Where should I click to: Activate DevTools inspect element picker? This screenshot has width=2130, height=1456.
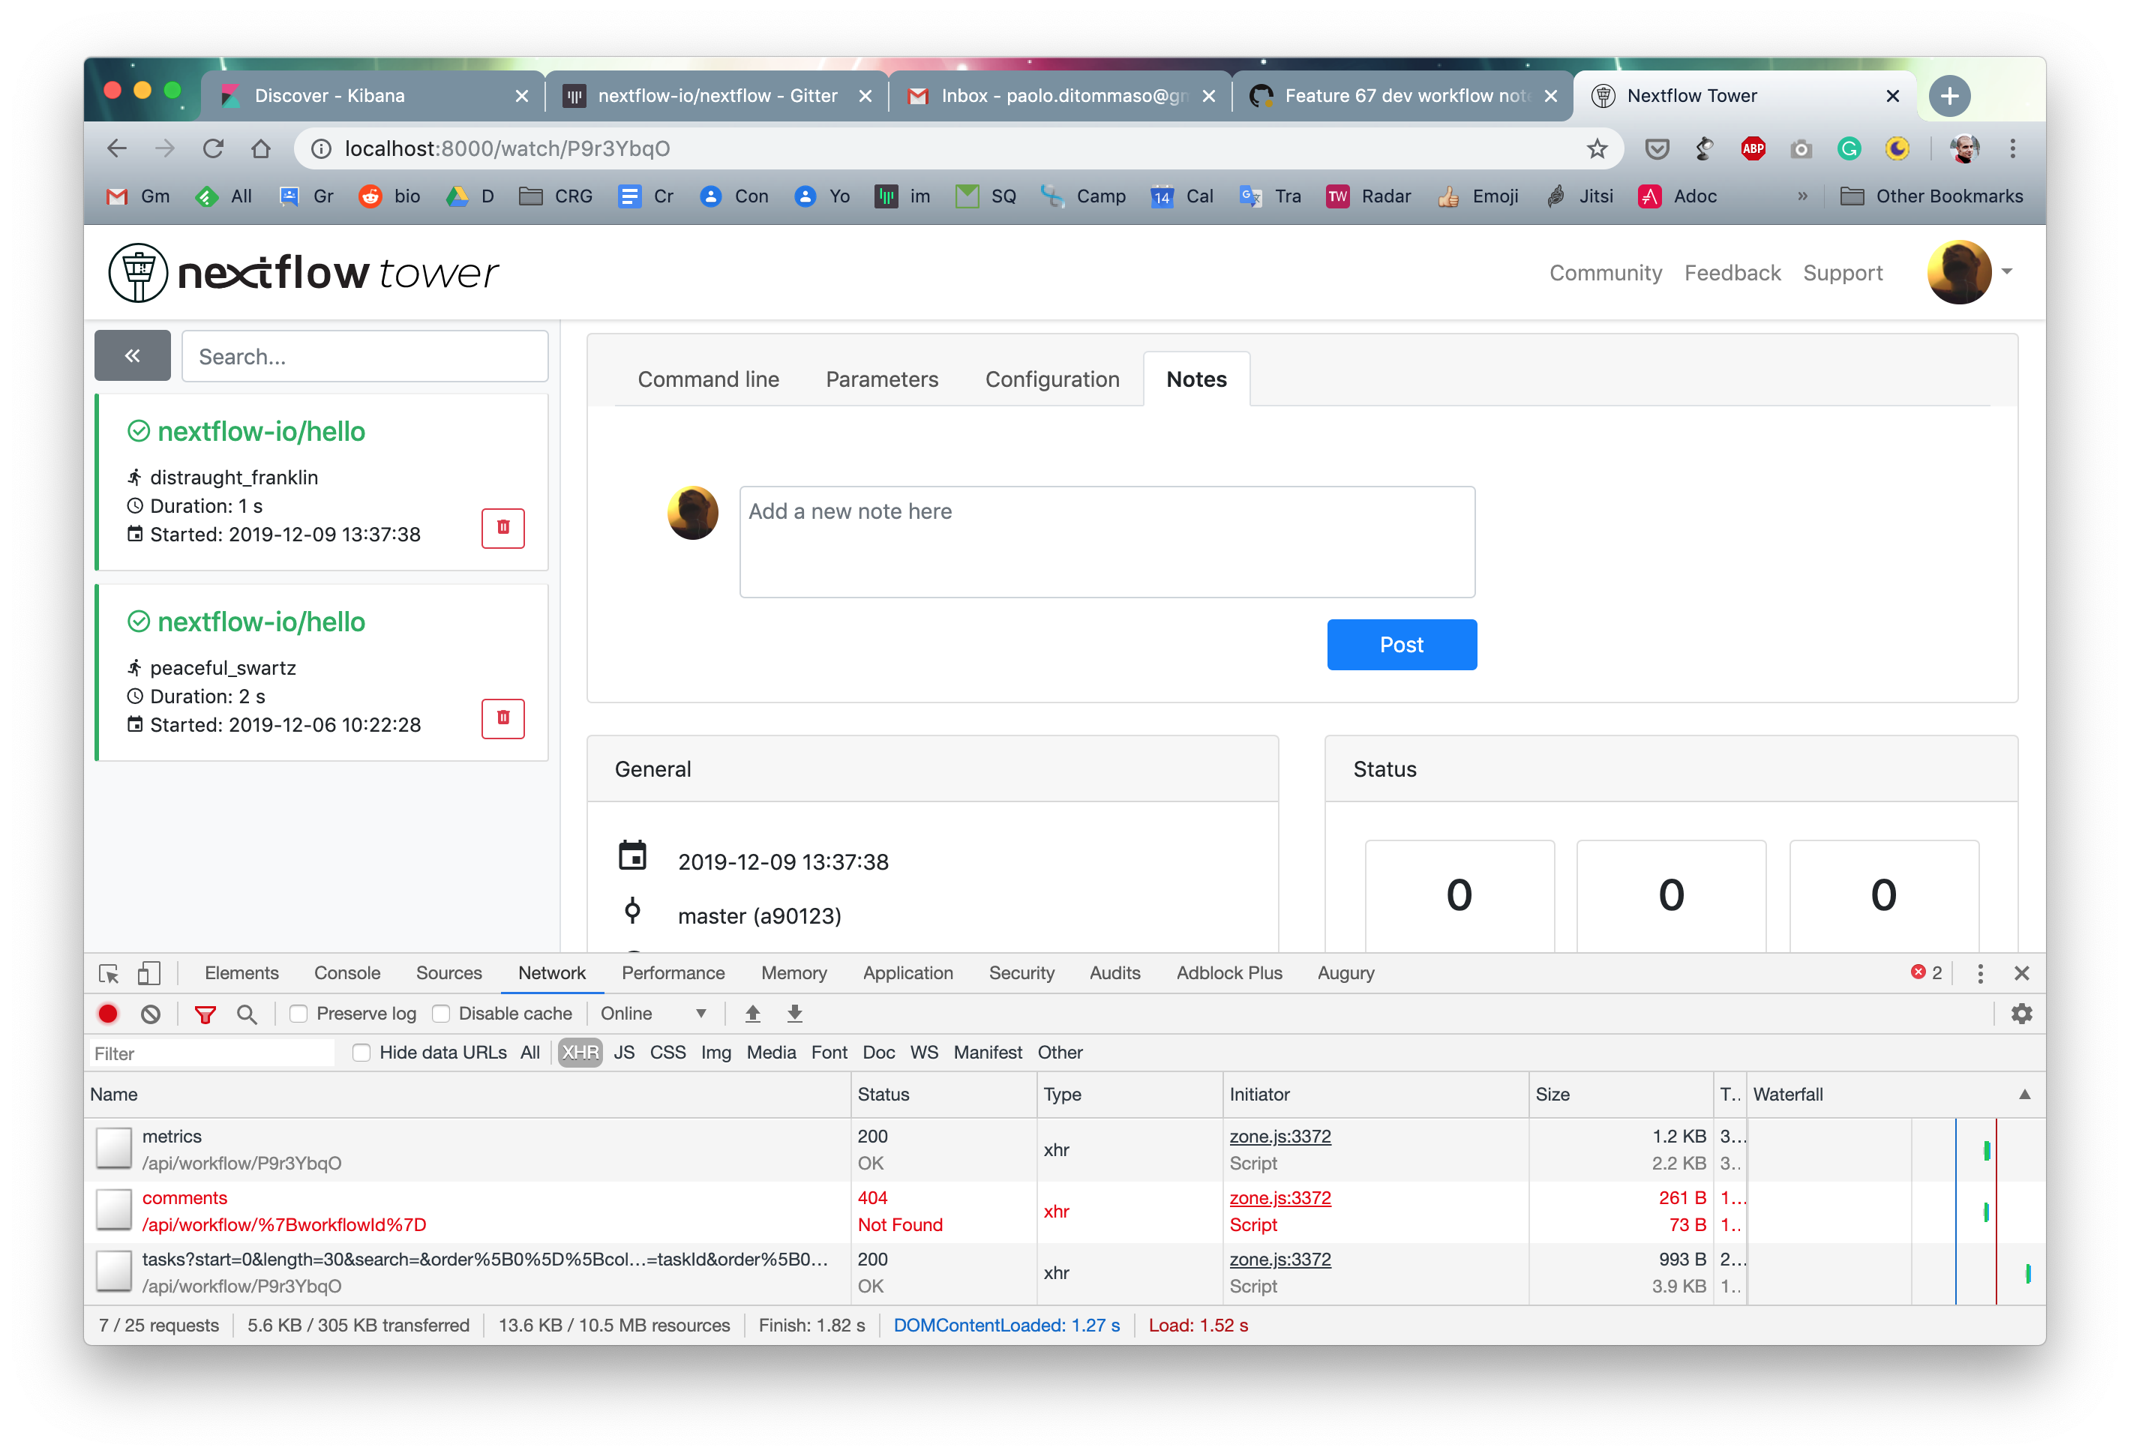click(x=109, y=973)
